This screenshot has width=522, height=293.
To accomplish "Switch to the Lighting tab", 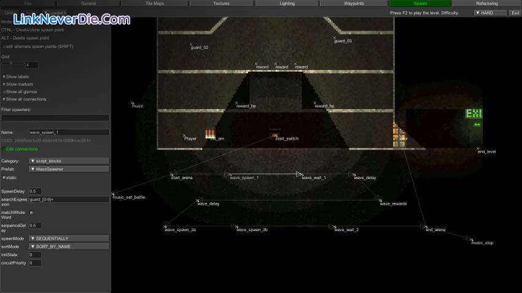I will [x=287, y=3].
